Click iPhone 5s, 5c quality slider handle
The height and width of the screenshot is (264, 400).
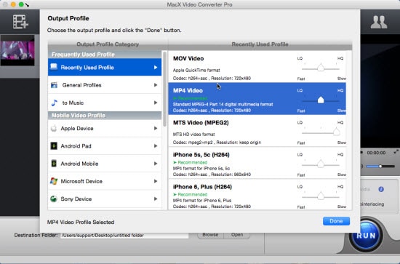pyautogui.click(x=321, y=164)
